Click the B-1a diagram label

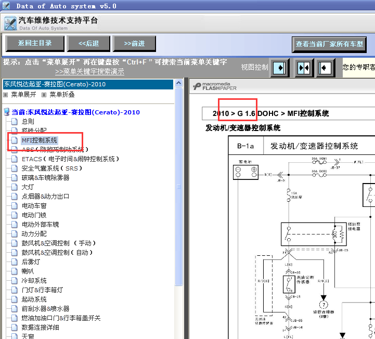coord(245,146)
